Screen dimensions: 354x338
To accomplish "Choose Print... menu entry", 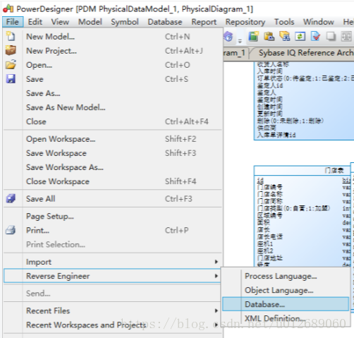I will [x=113, y=230].
